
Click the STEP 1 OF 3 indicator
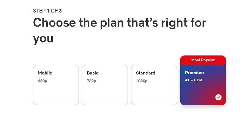click(47, 11)
